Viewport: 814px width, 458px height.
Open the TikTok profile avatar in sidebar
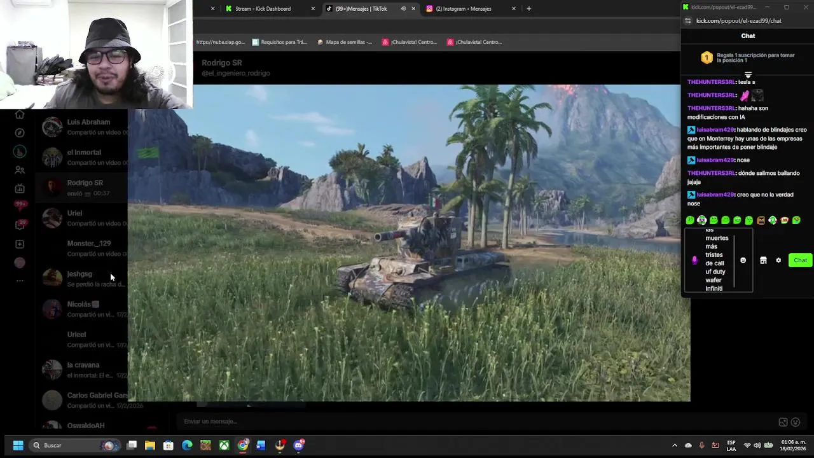click(20, 263)
